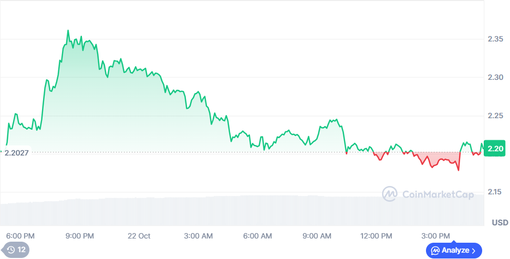This screenshot has width=510, height=259.
Task: Click the CoinMarketCap watermark logo icon
Action: (389, 194)
